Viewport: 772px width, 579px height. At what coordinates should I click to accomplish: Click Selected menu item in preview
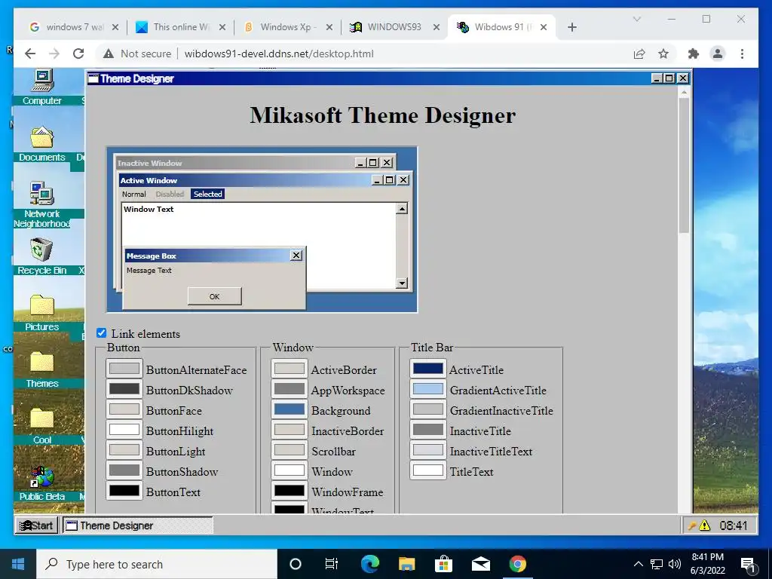pos(207,194)
